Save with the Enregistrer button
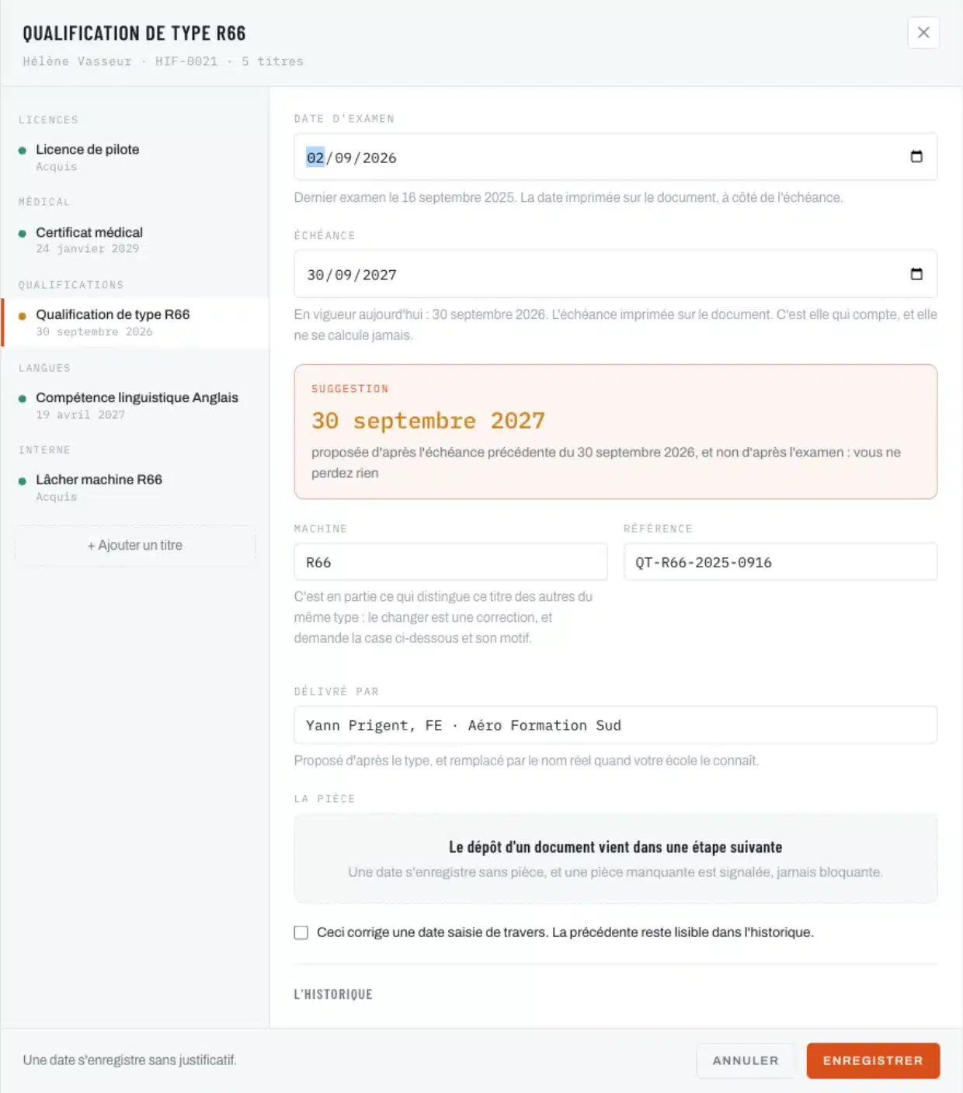963x1093 pixels. (x=873, y=1060)
